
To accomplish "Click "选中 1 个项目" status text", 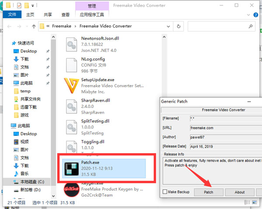I will [x=45, y=202].
